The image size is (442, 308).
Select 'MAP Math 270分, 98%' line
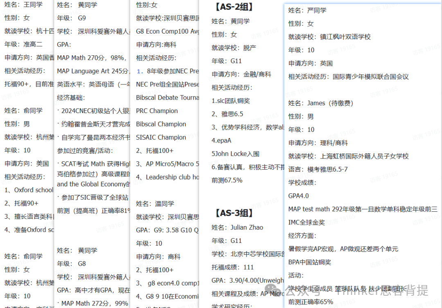click(x=91, y=58)
